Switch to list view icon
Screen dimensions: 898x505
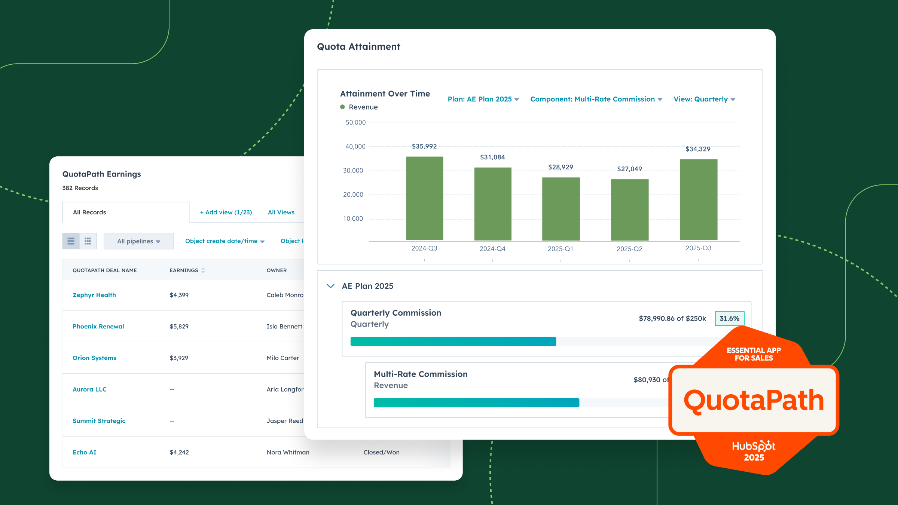tap(71, 241)
